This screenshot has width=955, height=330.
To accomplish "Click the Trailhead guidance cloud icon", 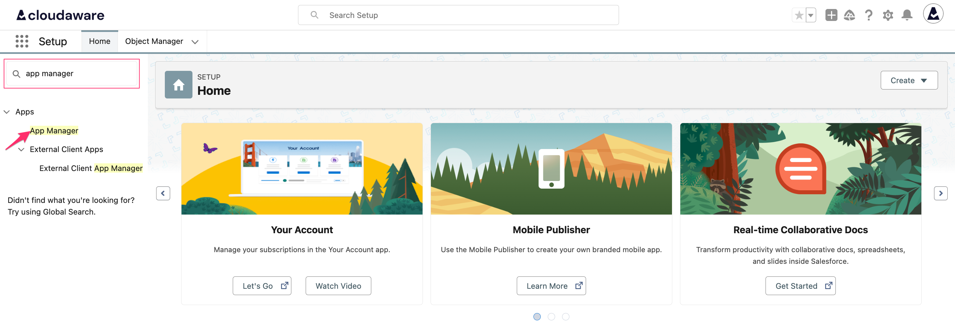I will pyautogui.click(x=849, y=15).
